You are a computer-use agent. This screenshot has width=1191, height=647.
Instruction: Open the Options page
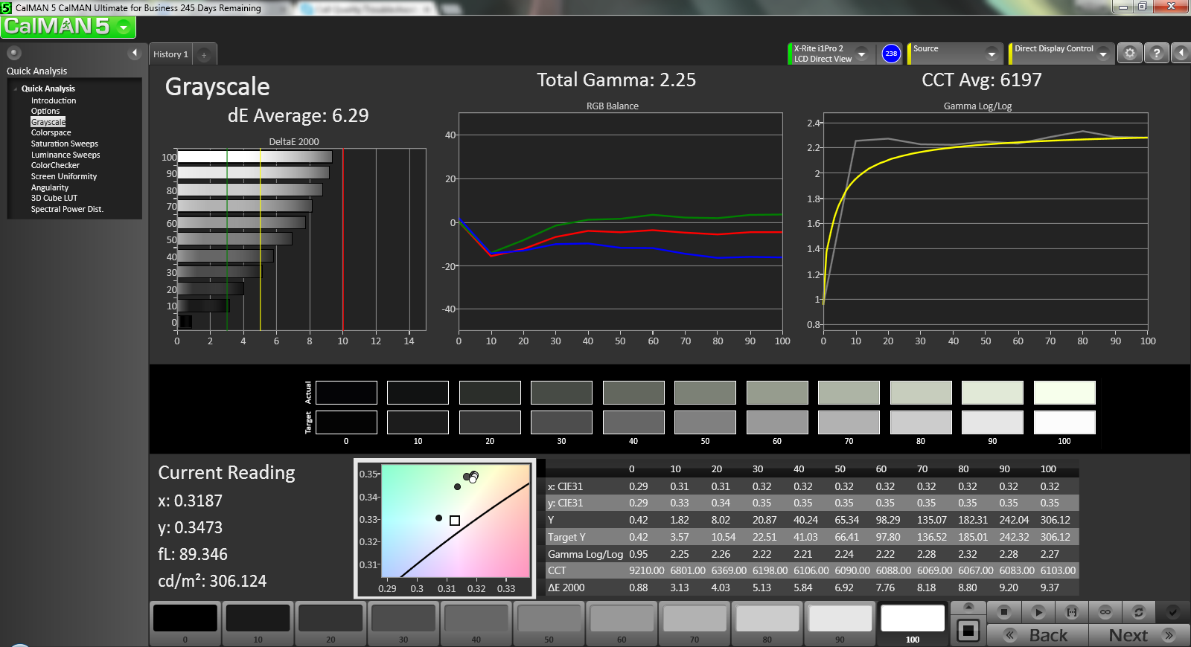(45, 111)
